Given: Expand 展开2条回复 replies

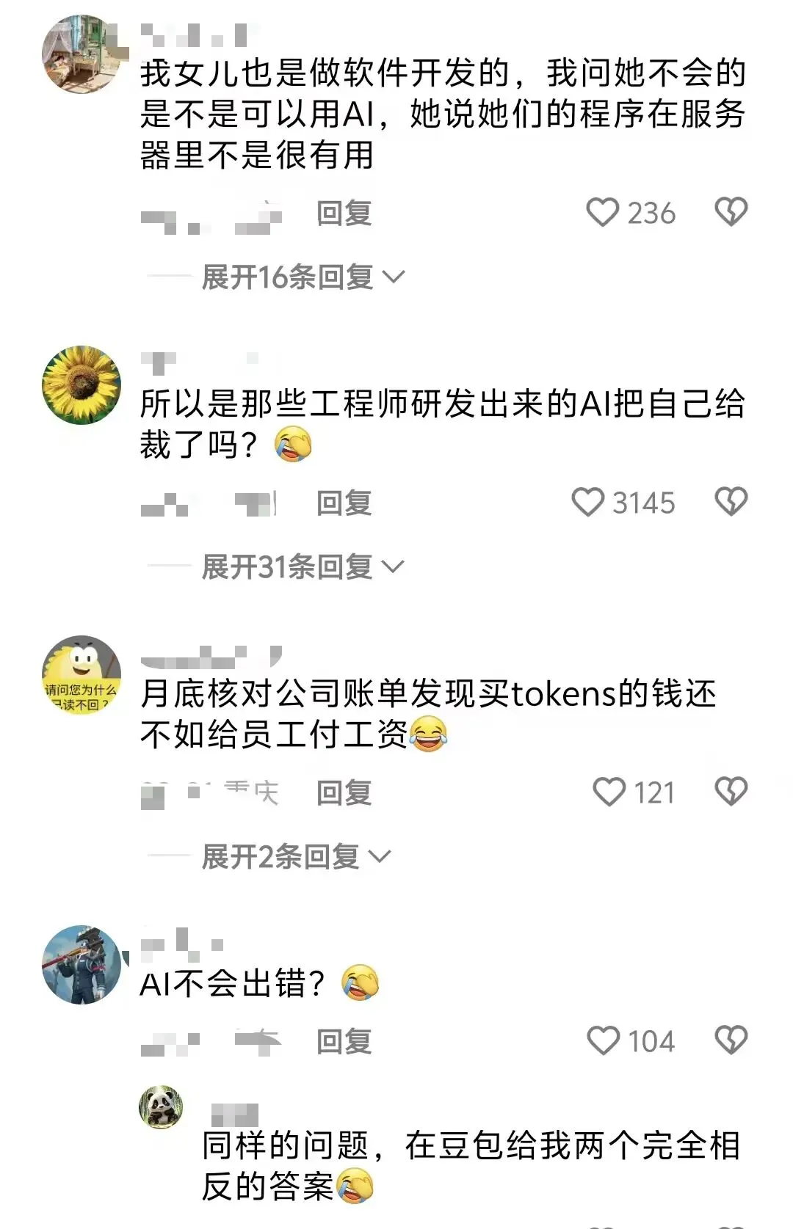Looking at the screenshot, I should click(x=296, y=857).
